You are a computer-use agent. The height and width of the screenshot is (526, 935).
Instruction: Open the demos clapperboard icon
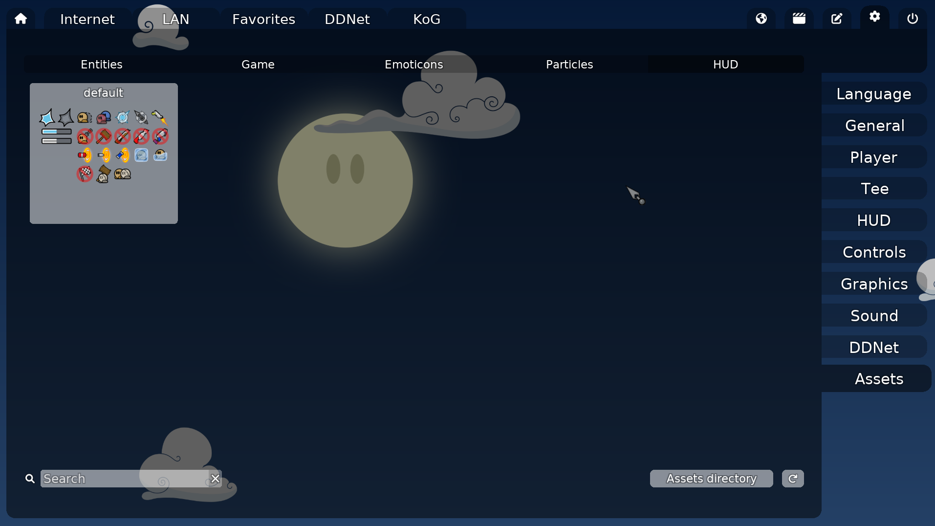pyautogui.click(x=799, y=19)
